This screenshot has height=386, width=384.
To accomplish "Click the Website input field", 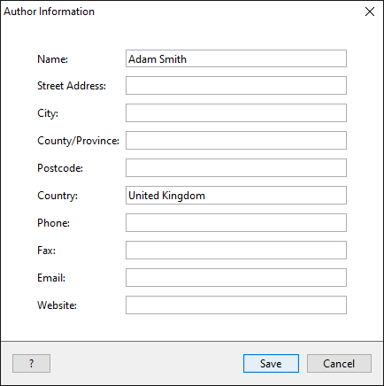I will 236,305.
